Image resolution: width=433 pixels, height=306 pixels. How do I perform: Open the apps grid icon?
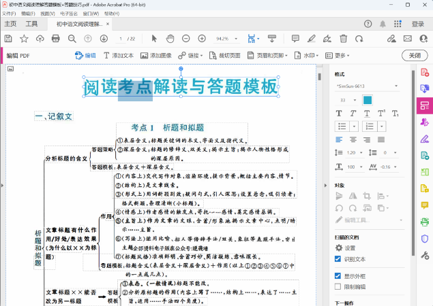398,24
